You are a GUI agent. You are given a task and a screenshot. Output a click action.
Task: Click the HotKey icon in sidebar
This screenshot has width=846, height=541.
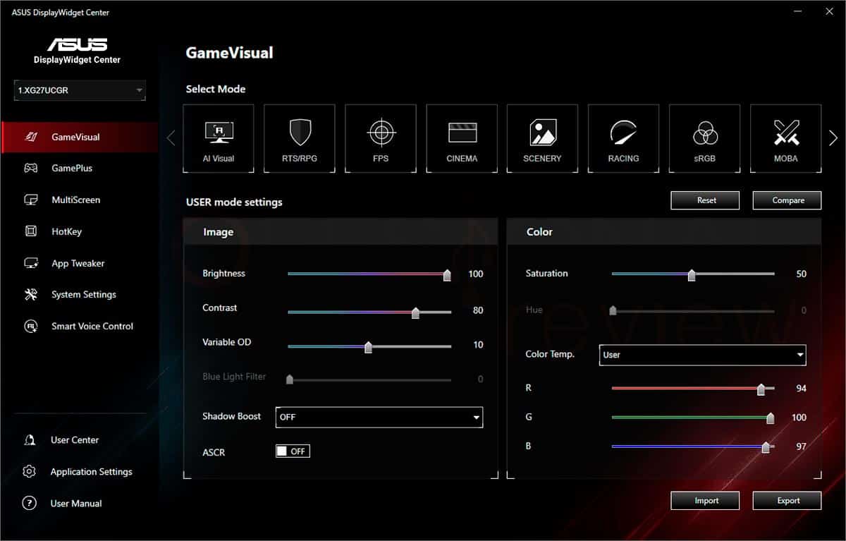pyautogui.click(x=31, y=231)
